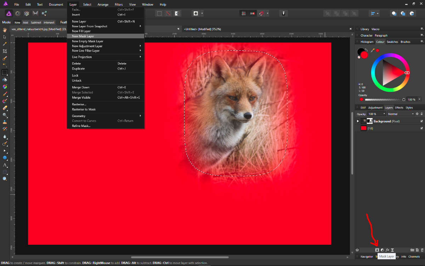Screen dimensions: 425x266
Task: Select the Zoom tool at toolbar bottom
Action: click(5, 178)
